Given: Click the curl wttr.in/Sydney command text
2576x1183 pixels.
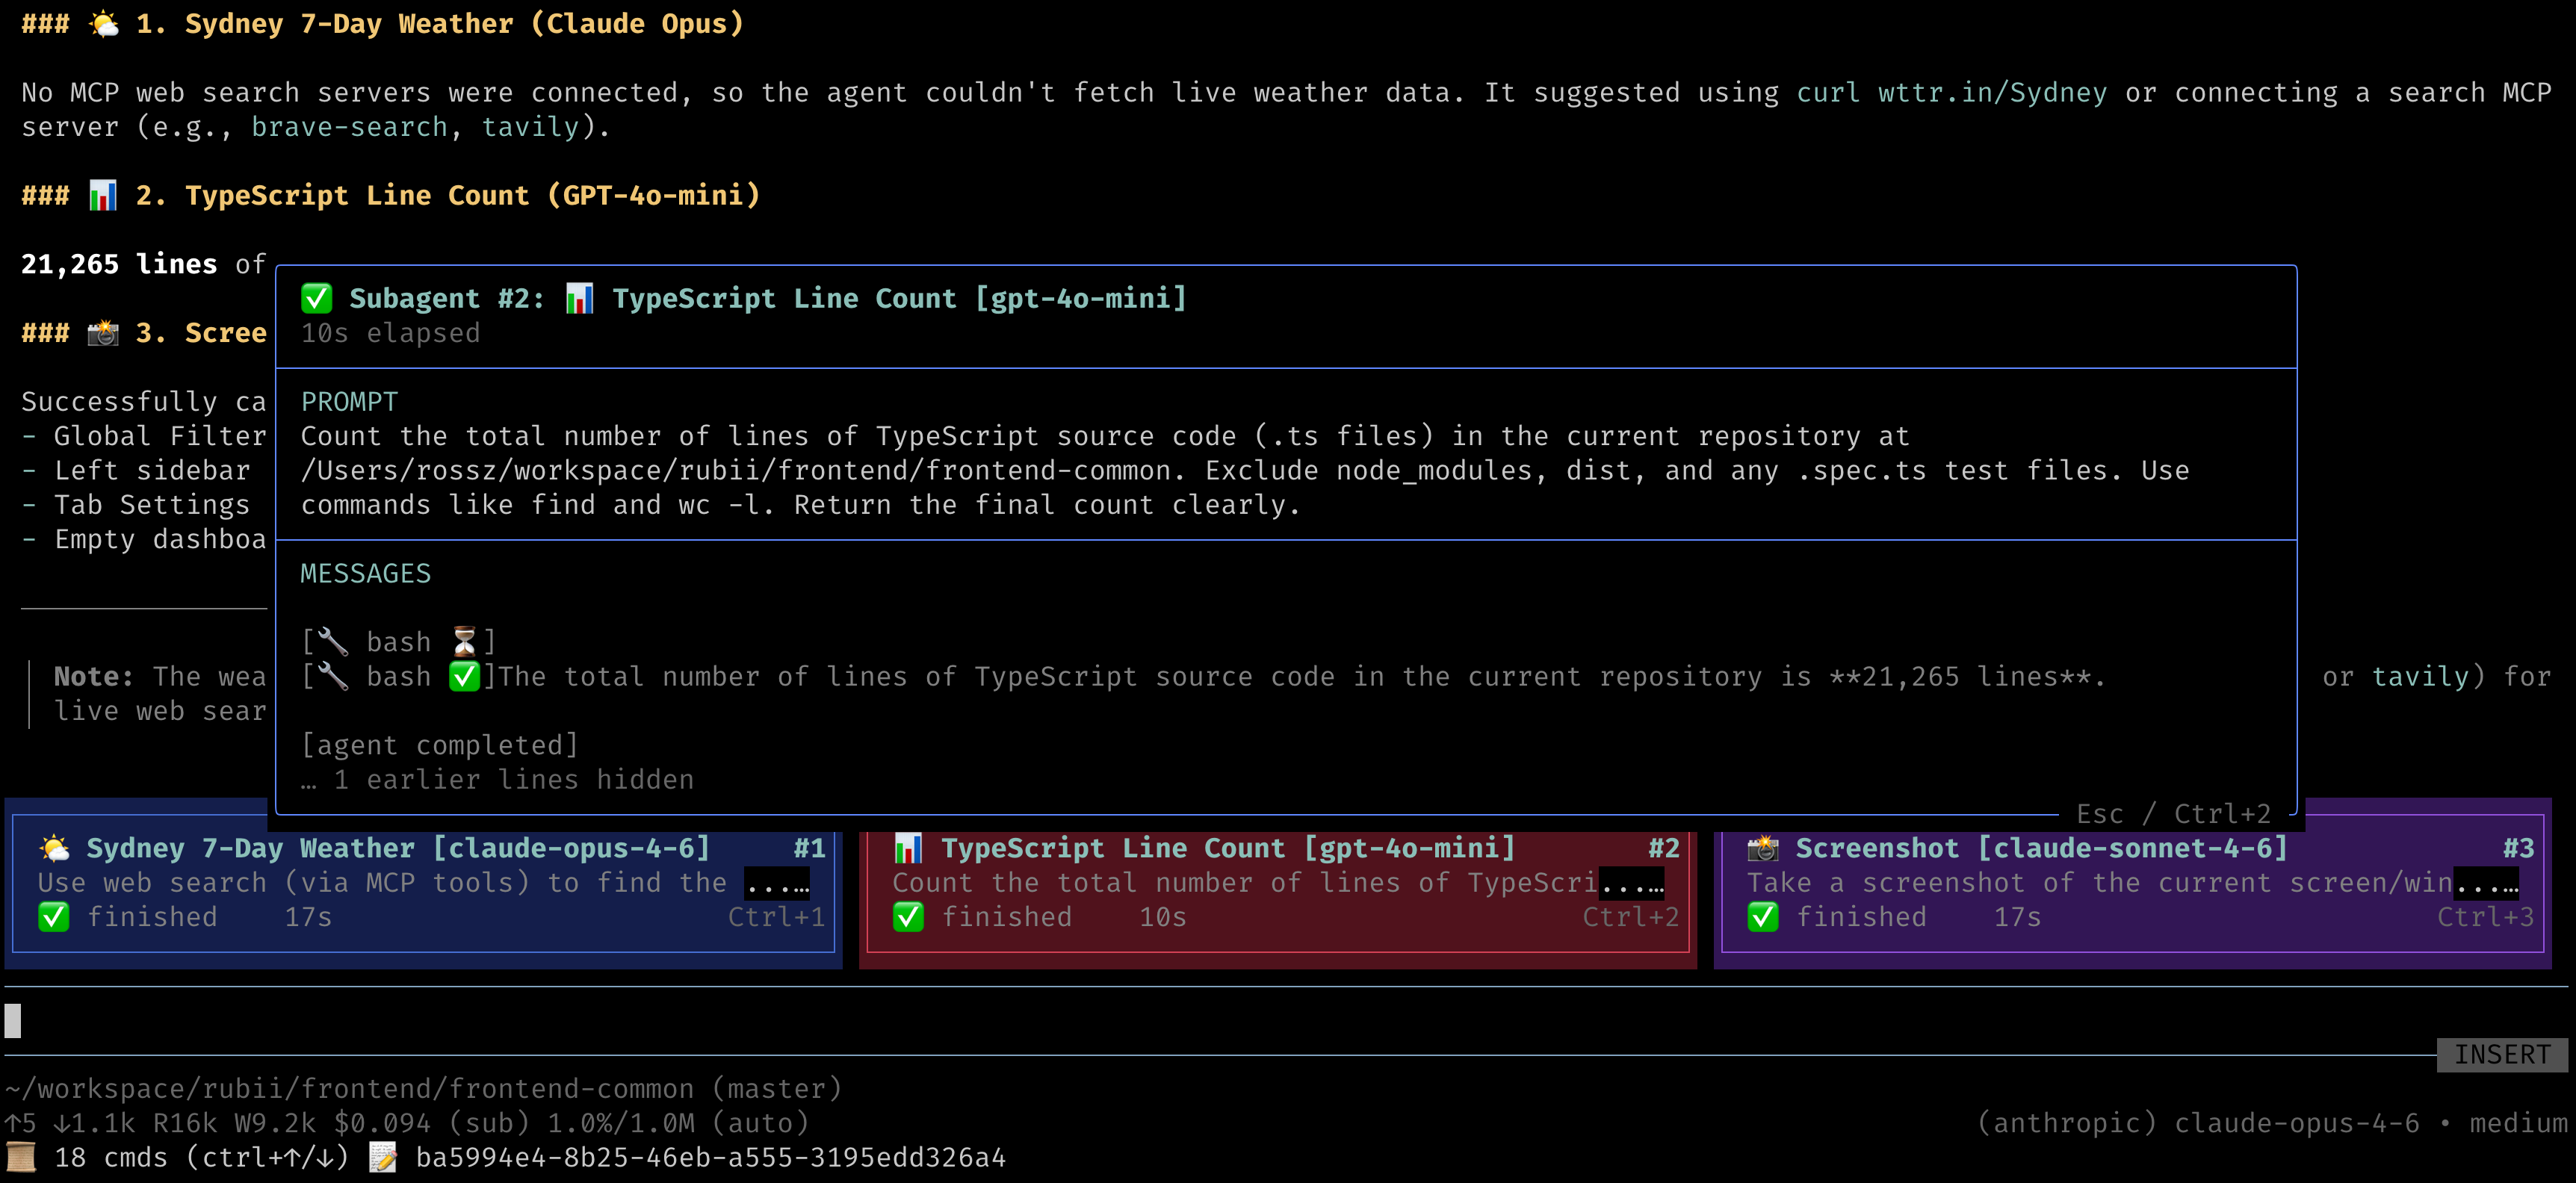Looking at the screenshot, I should pyautogui.click(x=1951, y=93).
